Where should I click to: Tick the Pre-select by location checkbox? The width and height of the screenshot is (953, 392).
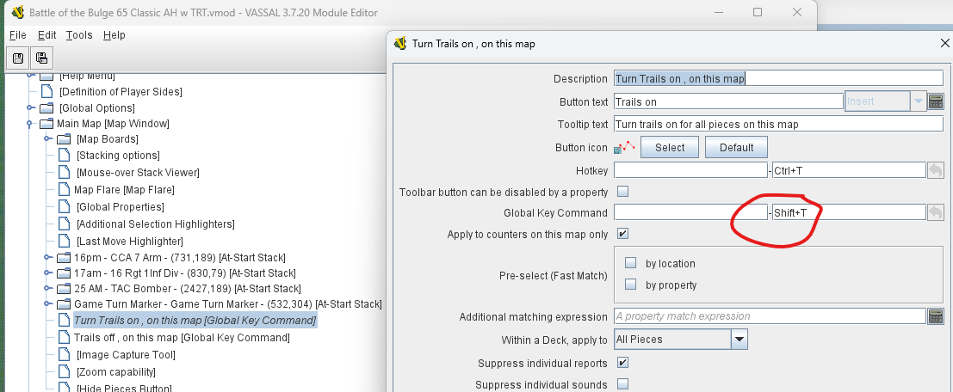pos(631,263)
